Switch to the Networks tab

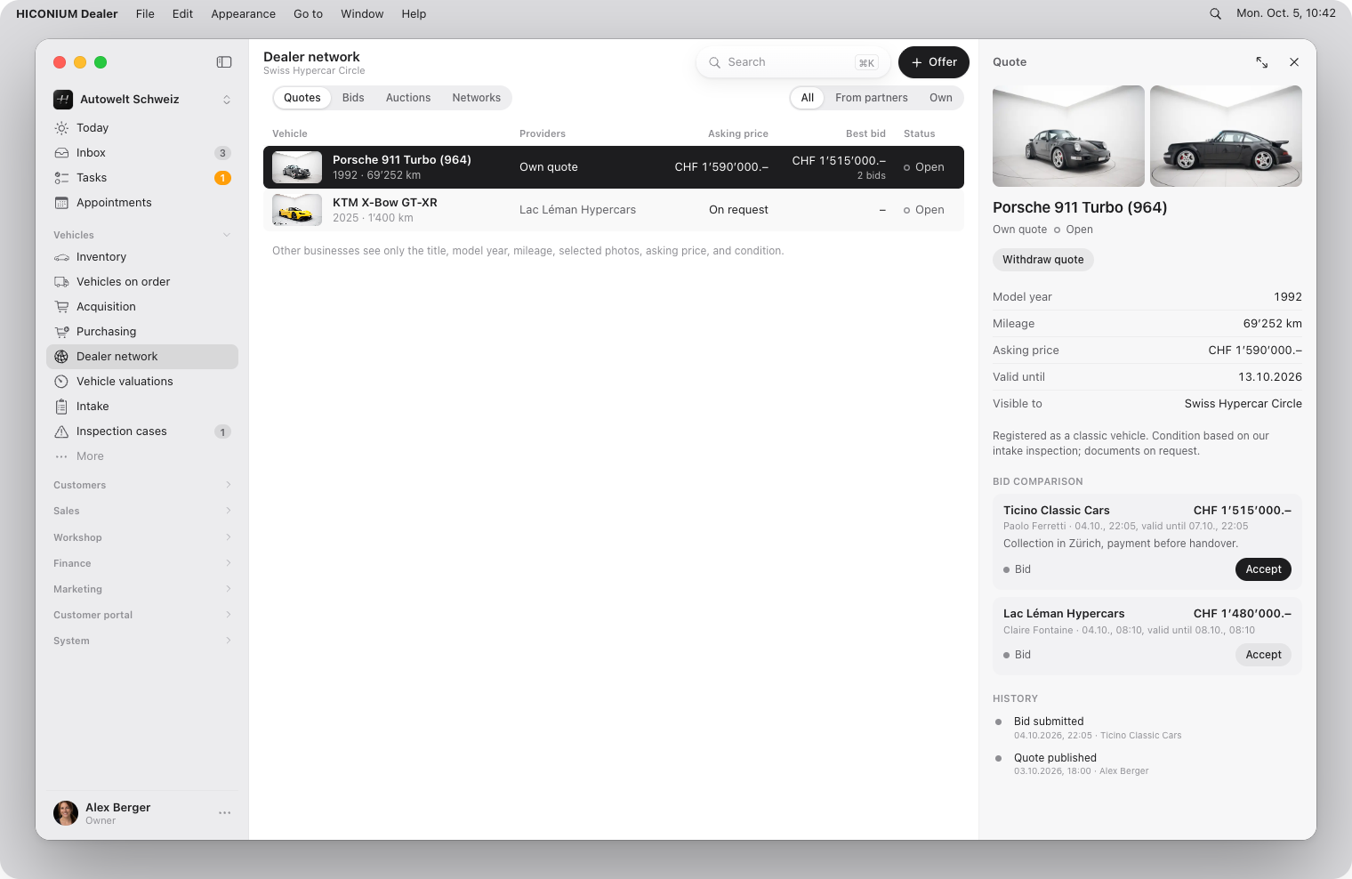coord(477,98)
